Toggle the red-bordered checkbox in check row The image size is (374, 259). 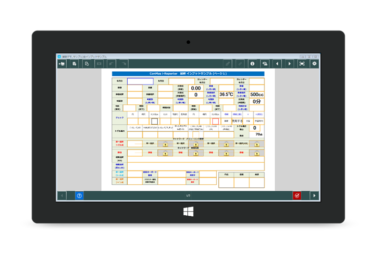[x=215, y=121]
